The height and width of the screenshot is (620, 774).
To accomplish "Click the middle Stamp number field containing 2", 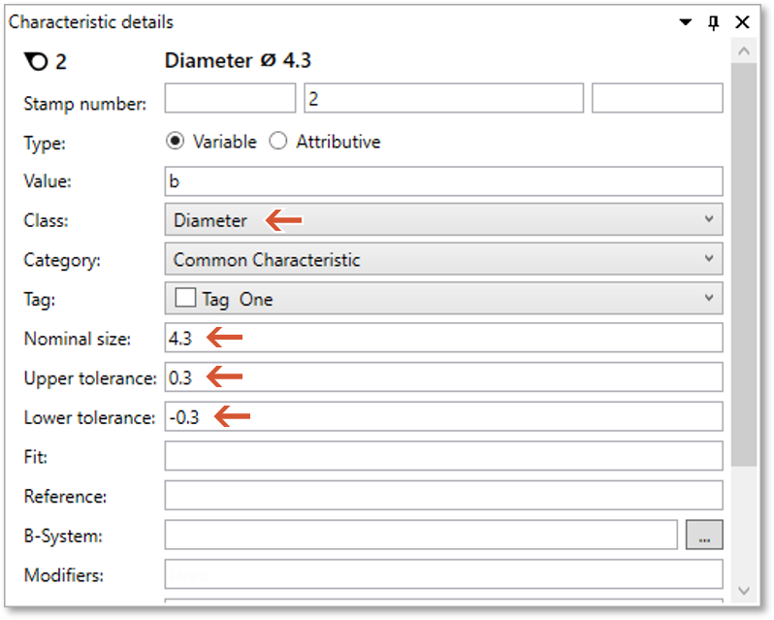I will [x=443, y=98].
